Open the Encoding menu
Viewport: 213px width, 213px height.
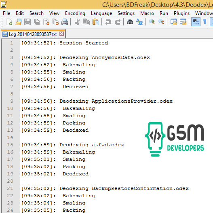coord(75,13)
